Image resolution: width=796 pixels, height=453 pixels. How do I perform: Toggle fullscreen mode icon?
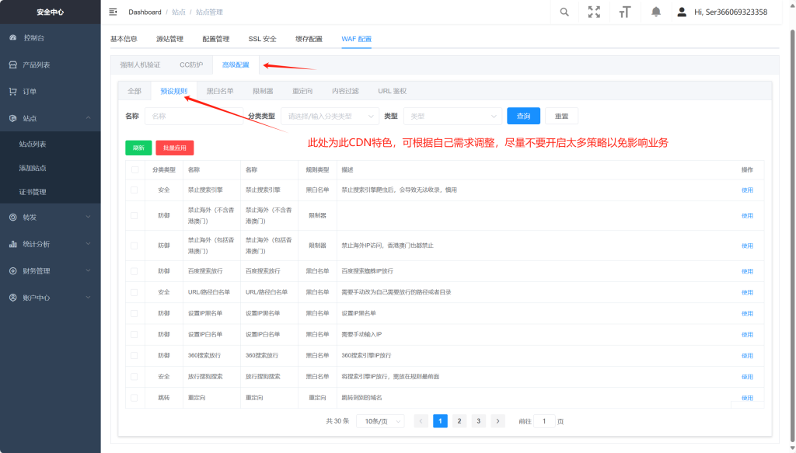tap(594, 12)
